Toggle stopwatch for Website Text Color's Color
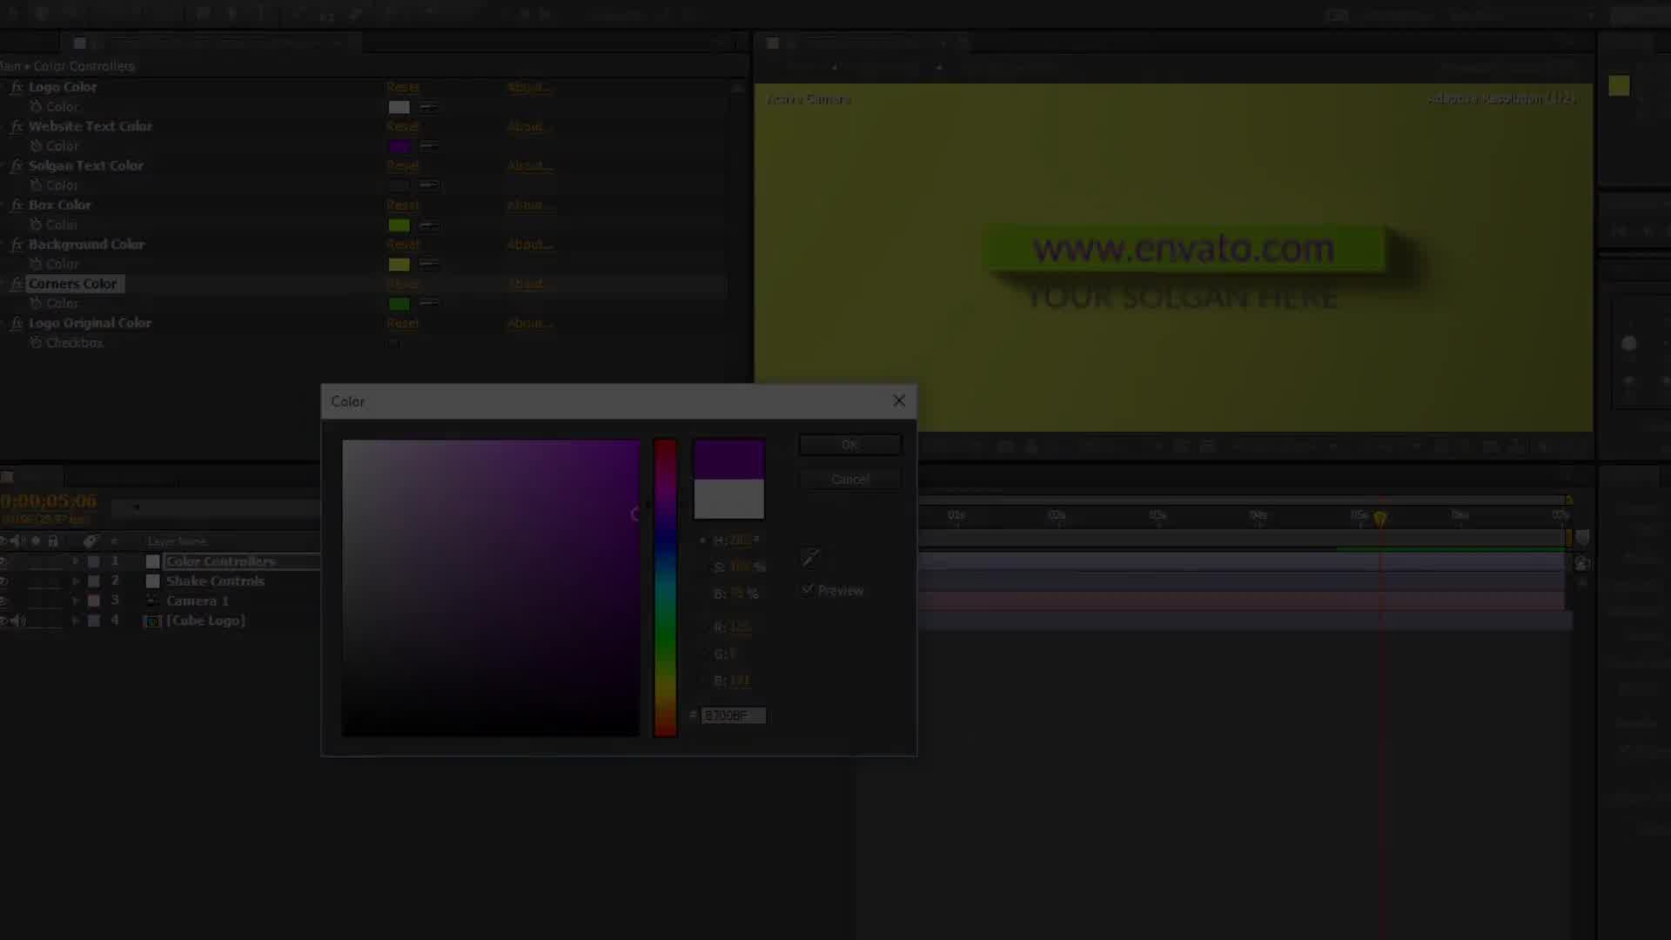The width and height of the screenshot is (1671, 940). [36, 145]
